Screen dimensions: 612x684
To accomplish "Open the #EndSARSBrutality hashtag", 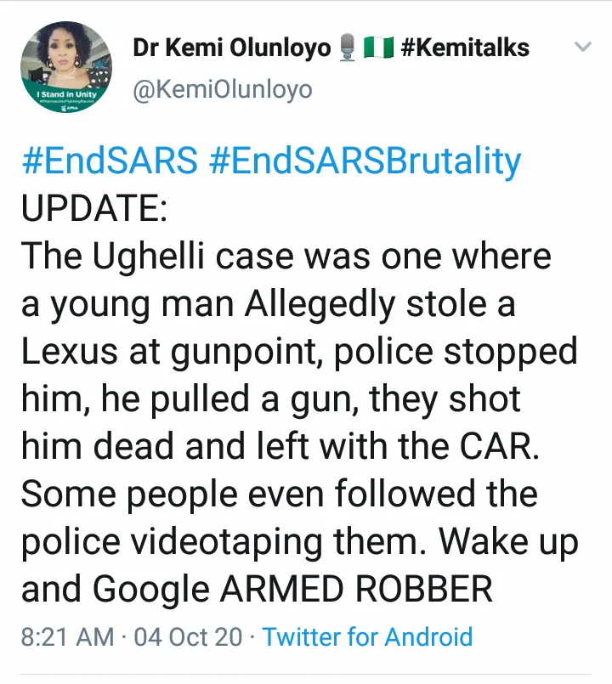I will click(364, 161).
